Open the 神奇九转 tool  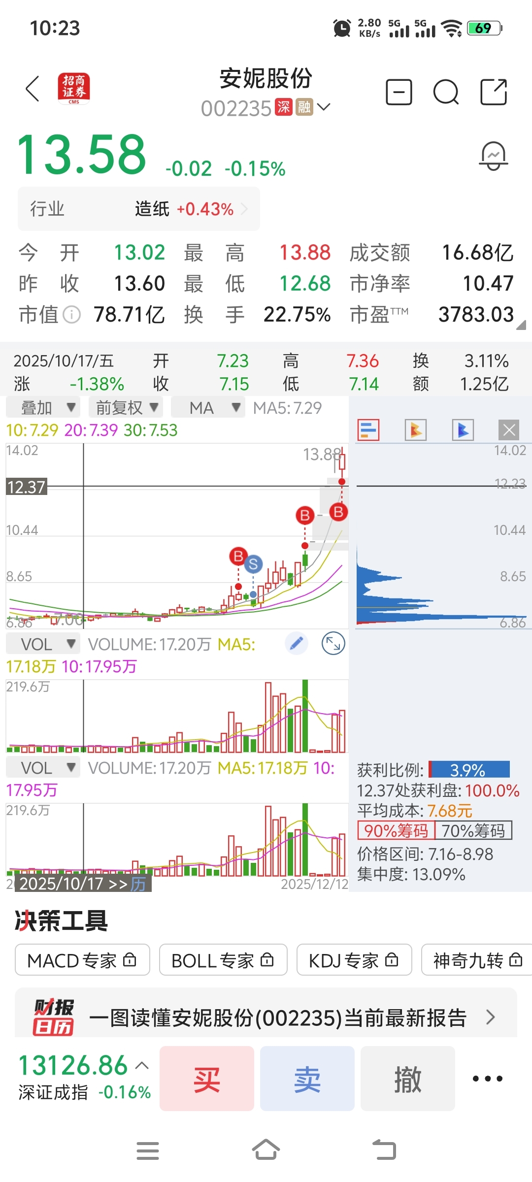click(x=477, y=960)
